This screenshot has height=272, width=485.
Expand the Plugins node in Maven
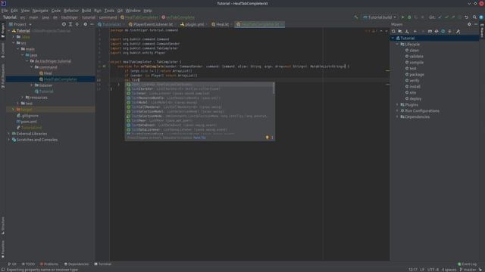click(397, 105)
